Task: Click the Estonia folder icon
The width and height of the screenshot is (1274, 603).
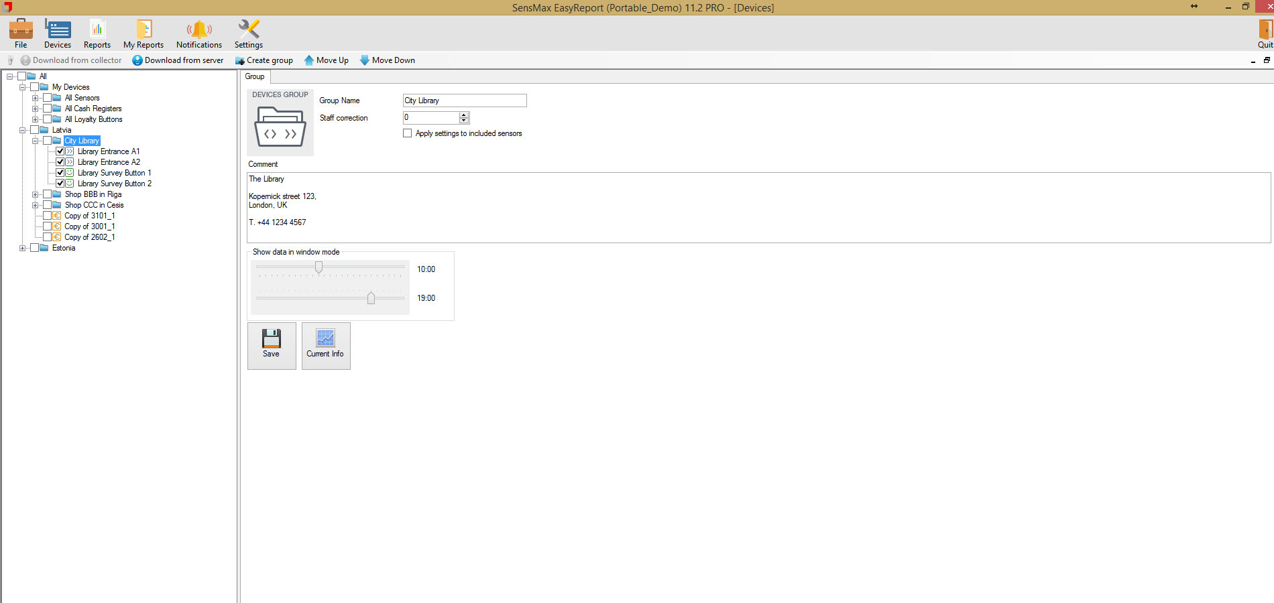Action: tap(44, 248)
